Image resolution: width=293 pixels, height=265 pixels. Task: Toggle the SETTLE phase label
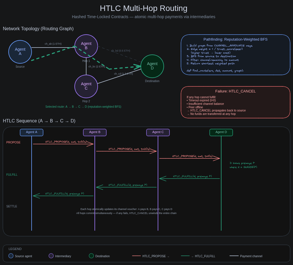[11, 206]
